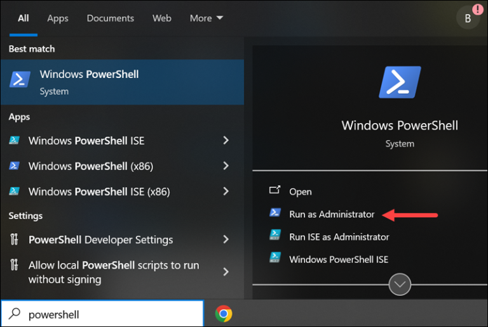
Task: Choose Run as Administrator
Action: (x=332, y=214)
